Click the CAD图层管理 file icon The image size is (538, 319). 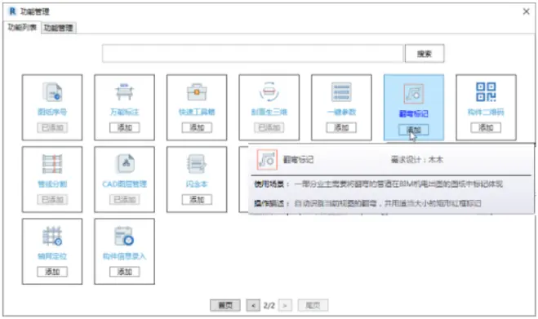(x=126, y=164)
